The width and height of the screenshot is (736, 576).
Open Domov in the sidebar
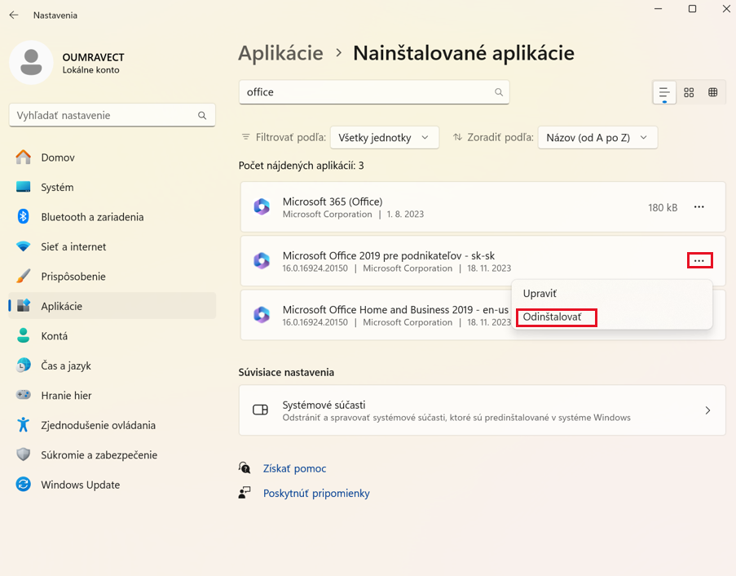tap(112, 157)
